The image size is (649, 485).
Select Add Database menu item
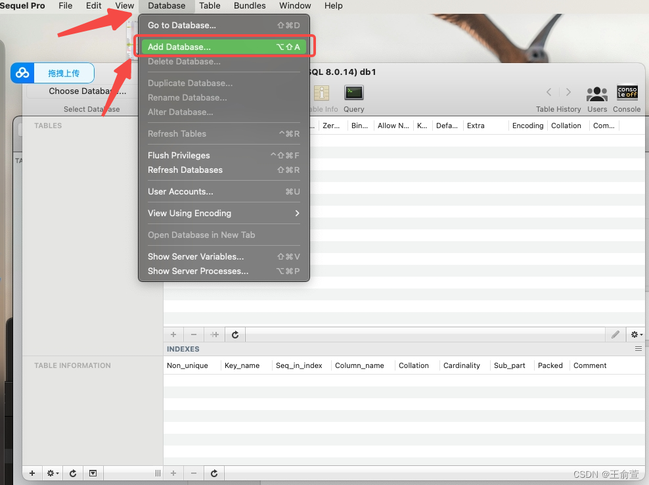coord(224,47)
